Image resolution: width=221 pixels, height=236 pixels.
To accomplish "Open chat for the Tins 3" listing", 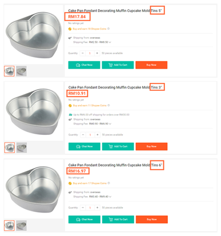I will pyautogui.click(x=85, y=146).
